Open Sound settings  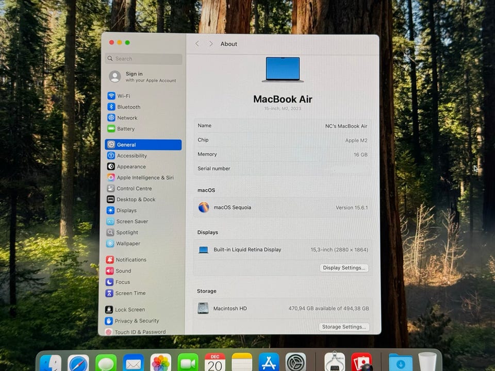(119, 271)
